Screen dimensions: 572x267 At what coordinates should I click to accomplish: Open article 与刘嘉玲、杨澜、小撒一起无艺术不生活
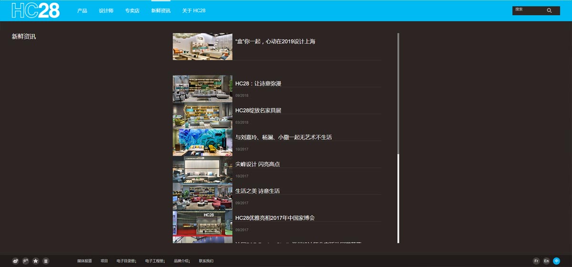coord(284,137)
